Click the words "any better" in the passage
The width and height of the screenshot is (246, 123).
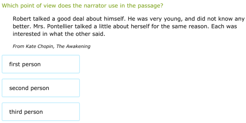pyautogui.click(x=238, y=19)
